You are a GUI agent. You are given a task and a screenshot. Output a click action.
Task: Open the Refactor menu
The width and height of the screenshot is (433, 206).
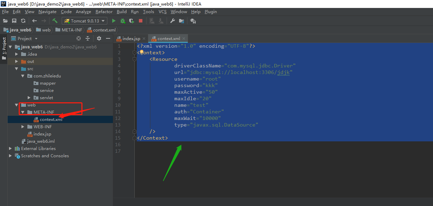click(104, 11)
